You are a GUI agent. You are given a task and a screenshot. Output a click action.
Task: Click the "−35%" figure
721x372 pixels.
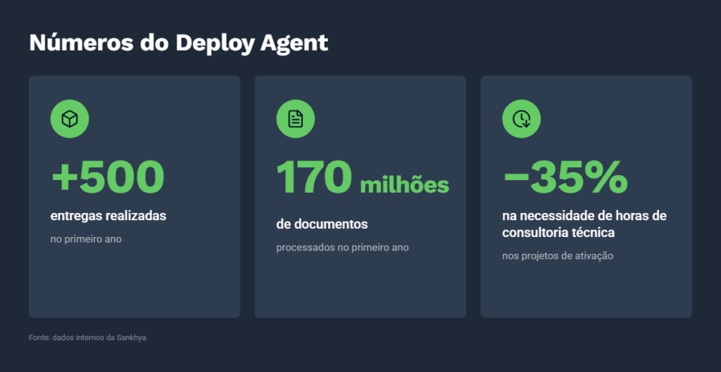click(x=565, y=177)
